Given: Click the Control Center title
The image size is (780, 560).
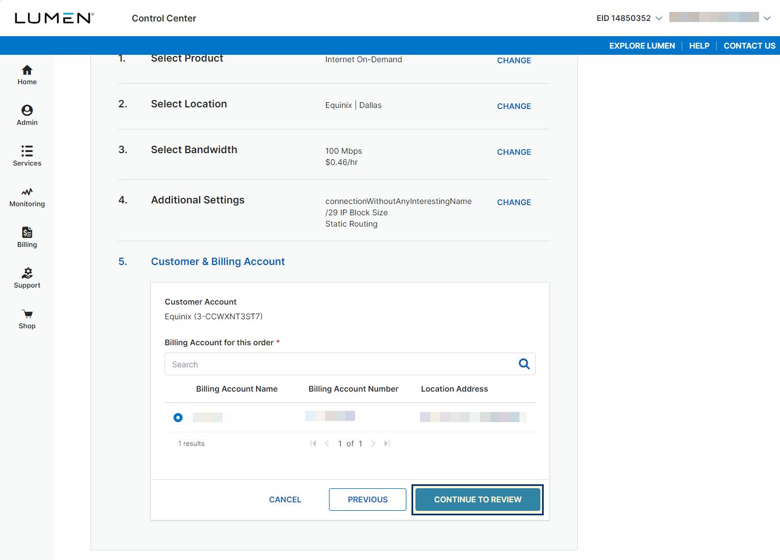Looking at the screenshot, I should click(x=164, y=18).
